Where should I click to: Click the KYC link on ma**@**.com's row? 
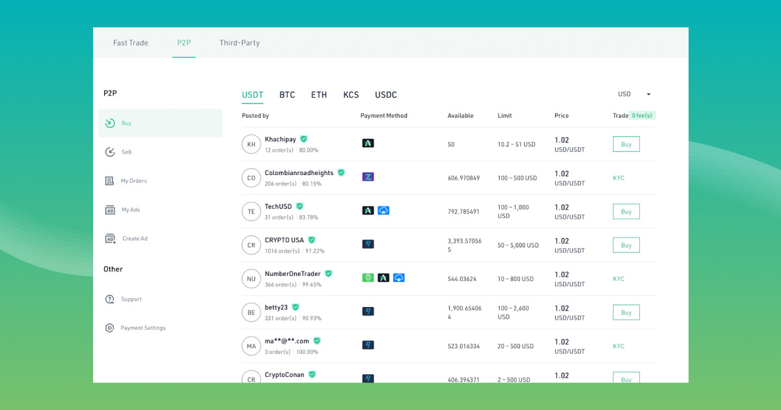point(618,346)
